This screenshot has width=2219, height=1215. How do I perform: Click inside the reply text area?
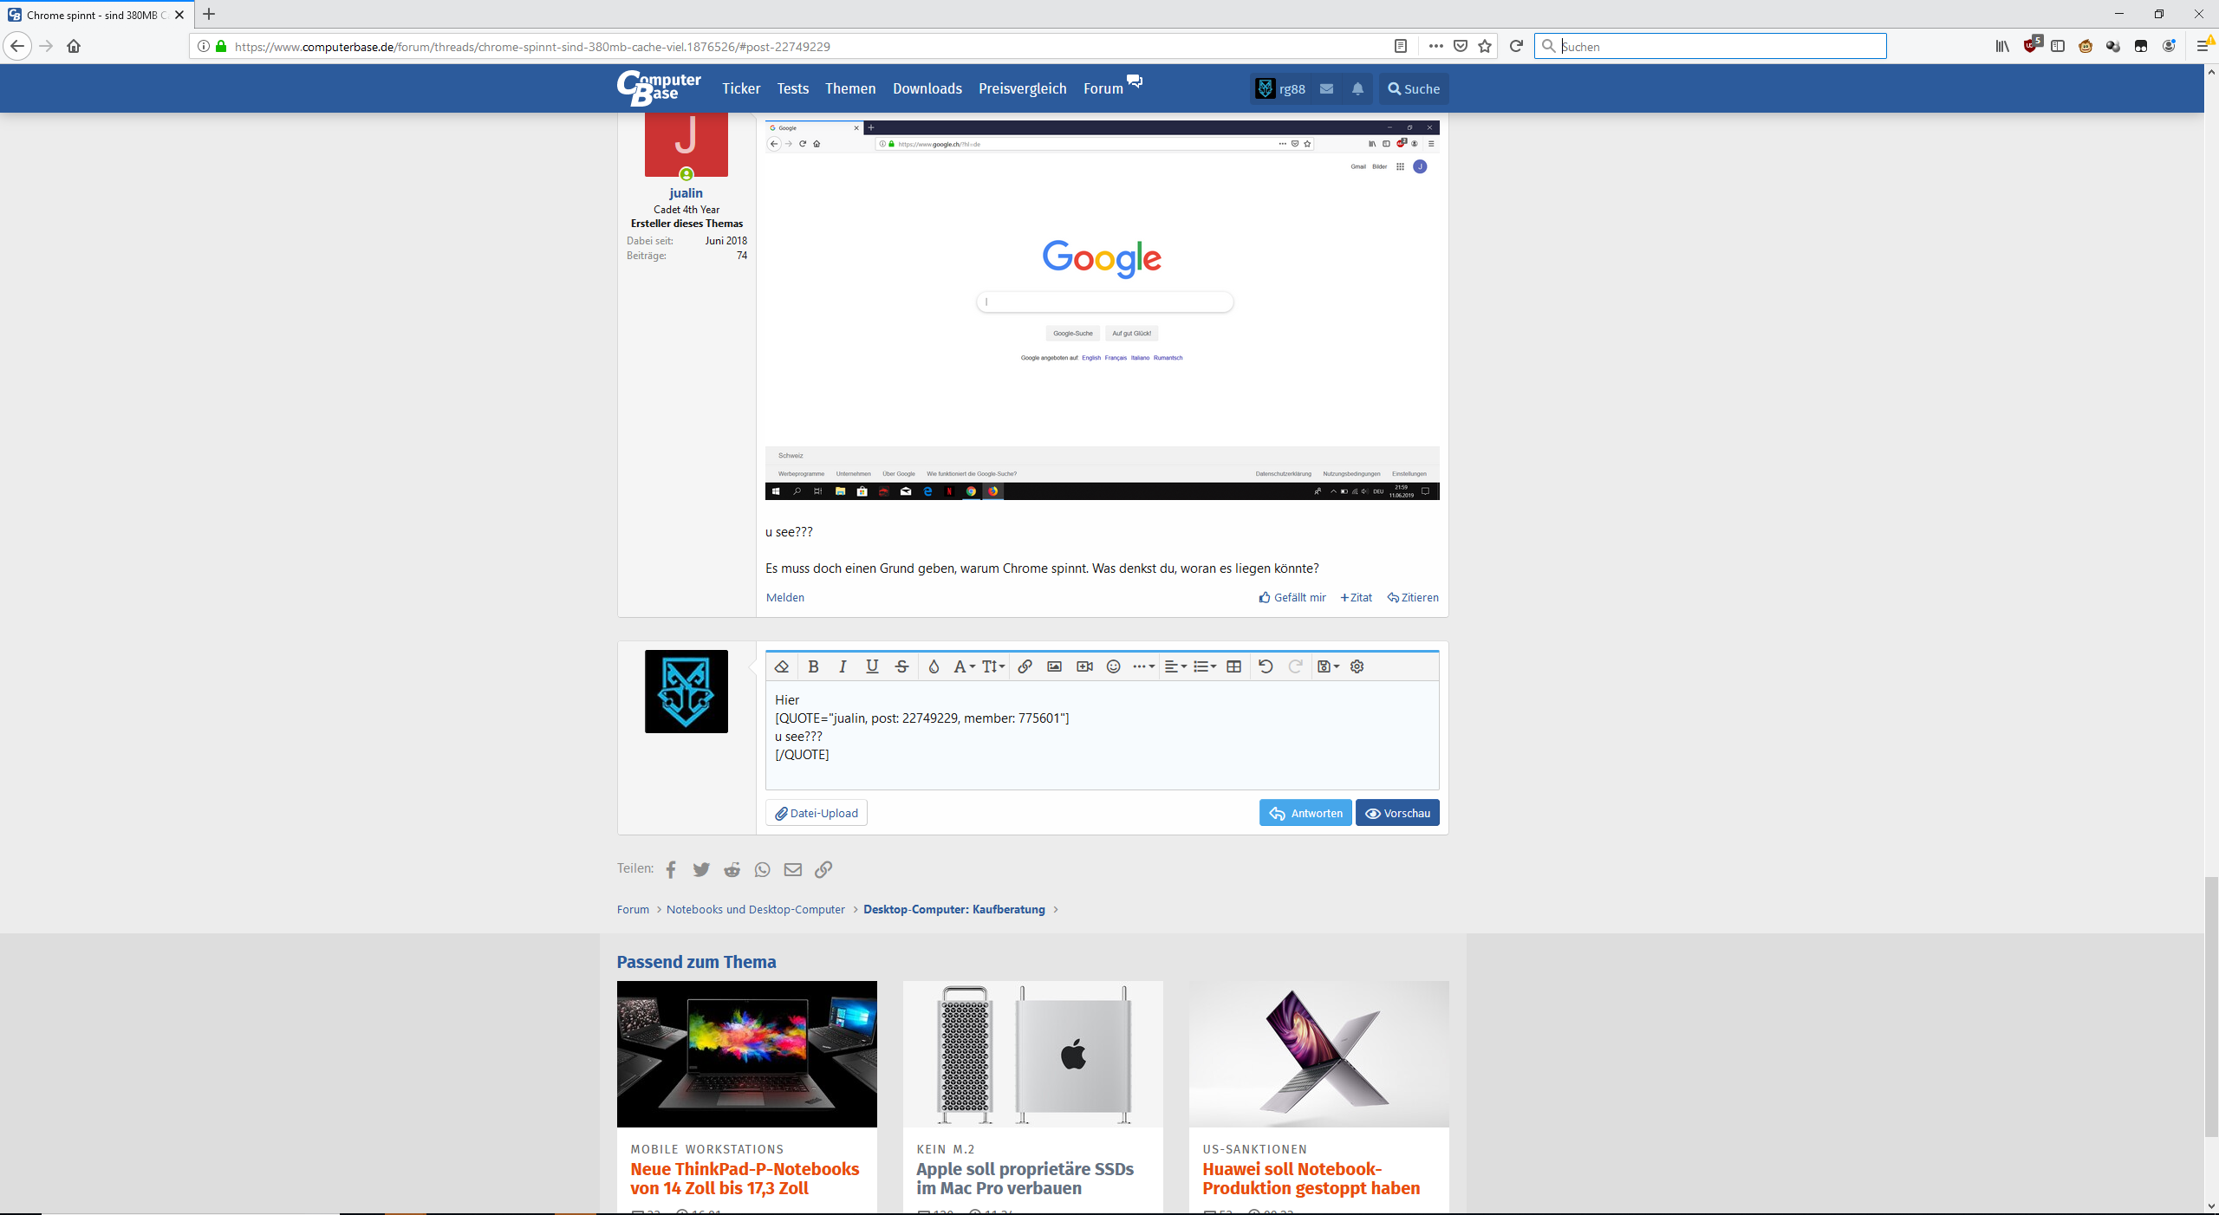1102,735
